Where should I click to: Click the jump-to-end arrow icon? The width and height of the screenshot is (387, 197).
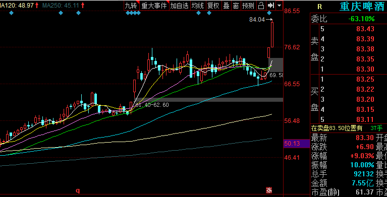[271, 6]
